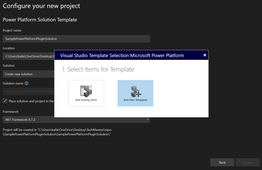The height and width of the screenshot is (170, 262).
Task: Click the Visual Studio Template Selection title bar
Action: (122, 55)
